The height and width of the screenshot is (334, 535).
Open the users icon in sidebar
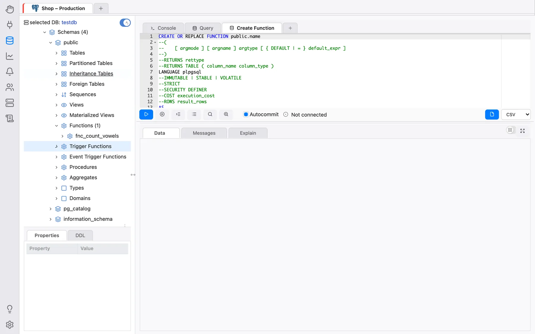point(10,87)
